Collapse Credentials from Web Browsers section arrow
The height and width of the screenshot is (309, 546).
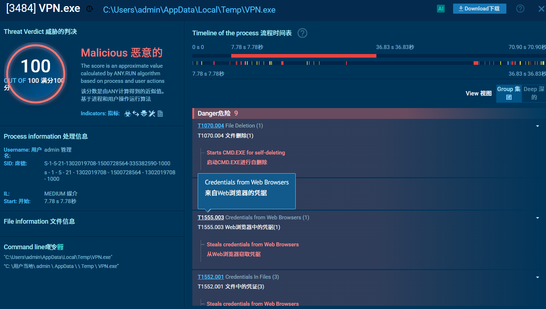point(537,218)
